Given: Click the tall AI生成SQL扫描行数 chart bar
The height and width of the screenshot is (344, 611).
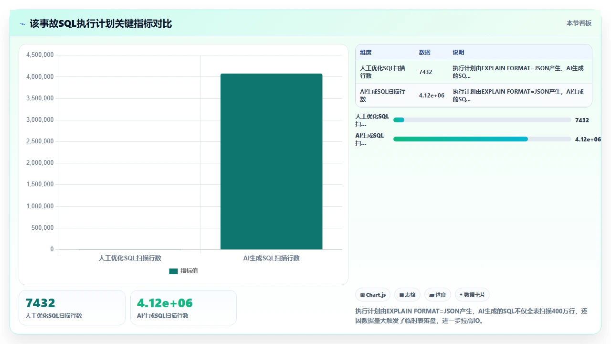Looking at the screenshot, I should [x=271, y=161].
